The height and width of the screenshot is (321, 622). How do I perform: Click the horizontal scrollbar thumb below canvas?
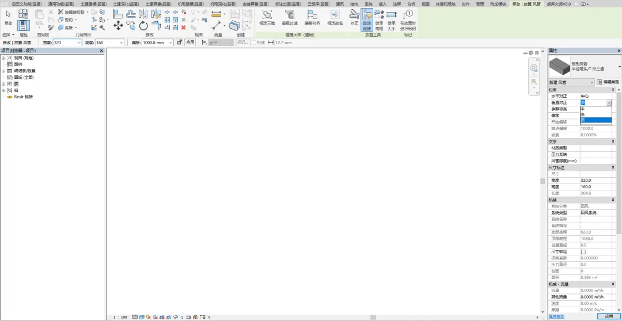pyautogui.click(x=373, y=317)
